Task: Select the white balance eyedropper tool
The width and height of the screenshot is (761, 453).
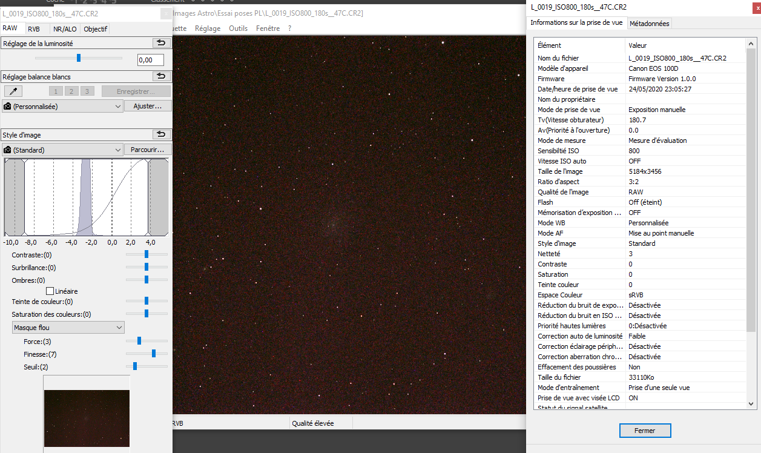Action: pyautogui.click(x=13, y=91)
